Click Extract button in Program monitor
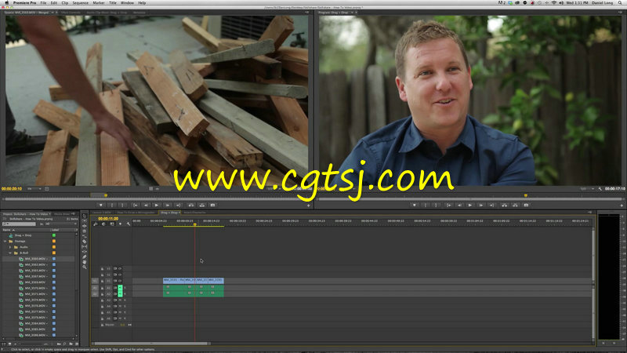The image size is (627, 353). click(515, 205)
